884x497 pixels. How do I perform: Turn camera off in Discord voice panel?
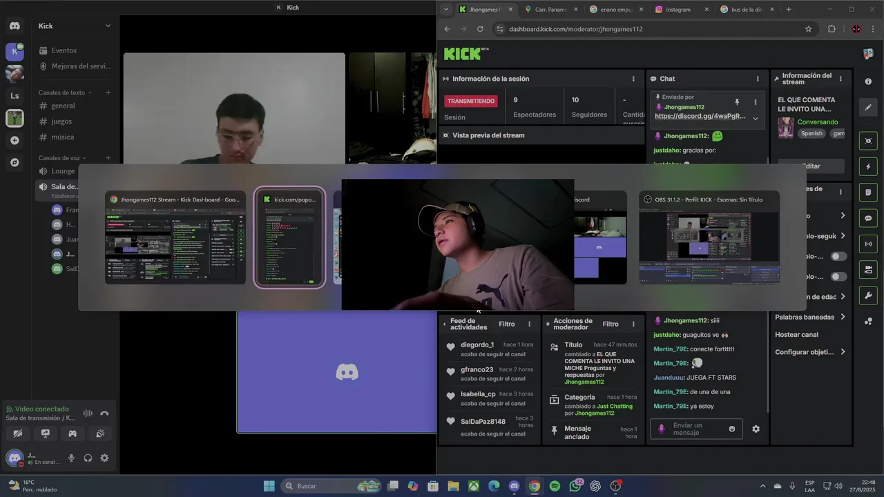pos(18,433)
